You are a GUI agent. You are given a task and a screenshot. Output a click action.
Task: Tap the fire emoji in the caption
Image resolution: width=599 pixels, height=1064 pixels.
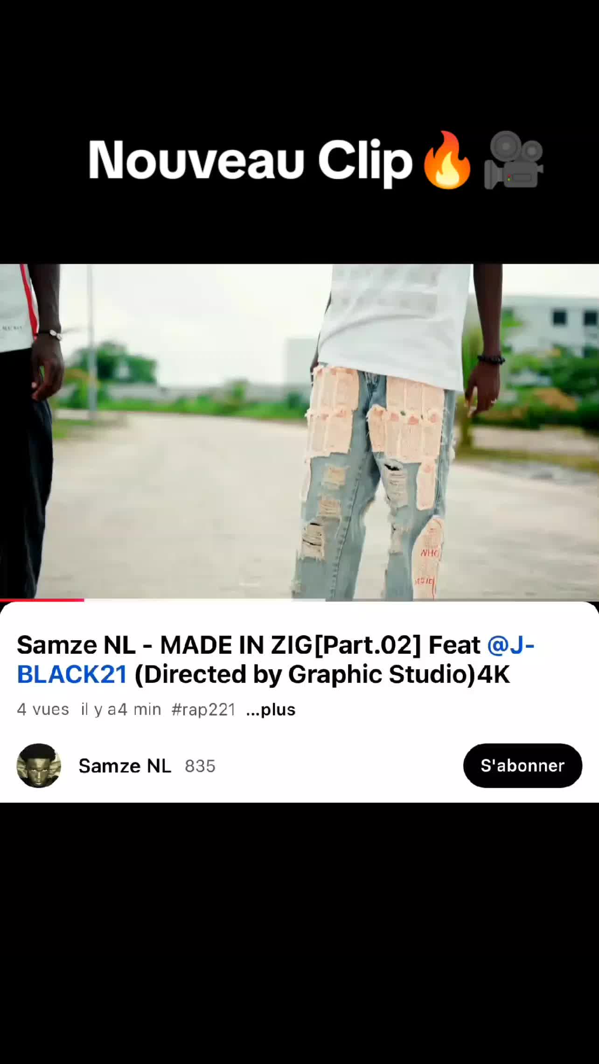(x=447, y=160)
